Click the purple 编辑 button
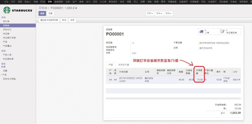The image size is (252, 124). point(42,14)
